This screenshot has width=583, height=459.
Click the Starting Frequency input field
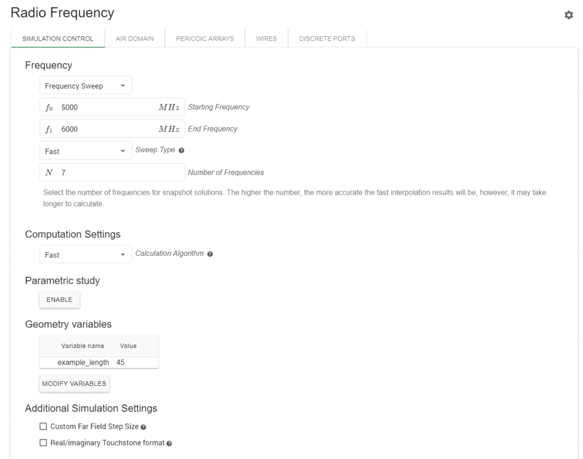108,108
